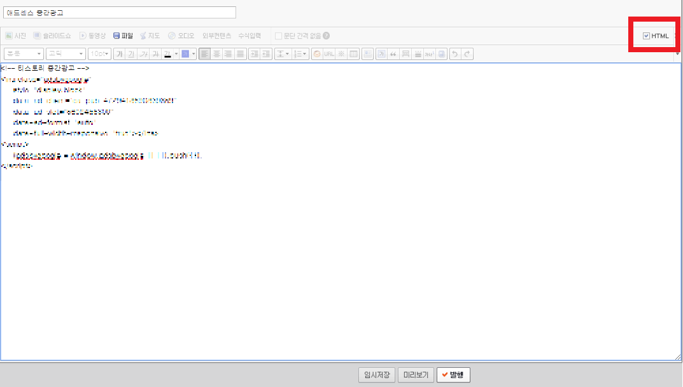This screenshot has width=683, height=387.
Task: Open the line spacing dropdown
Action: [x=283, y=53]
